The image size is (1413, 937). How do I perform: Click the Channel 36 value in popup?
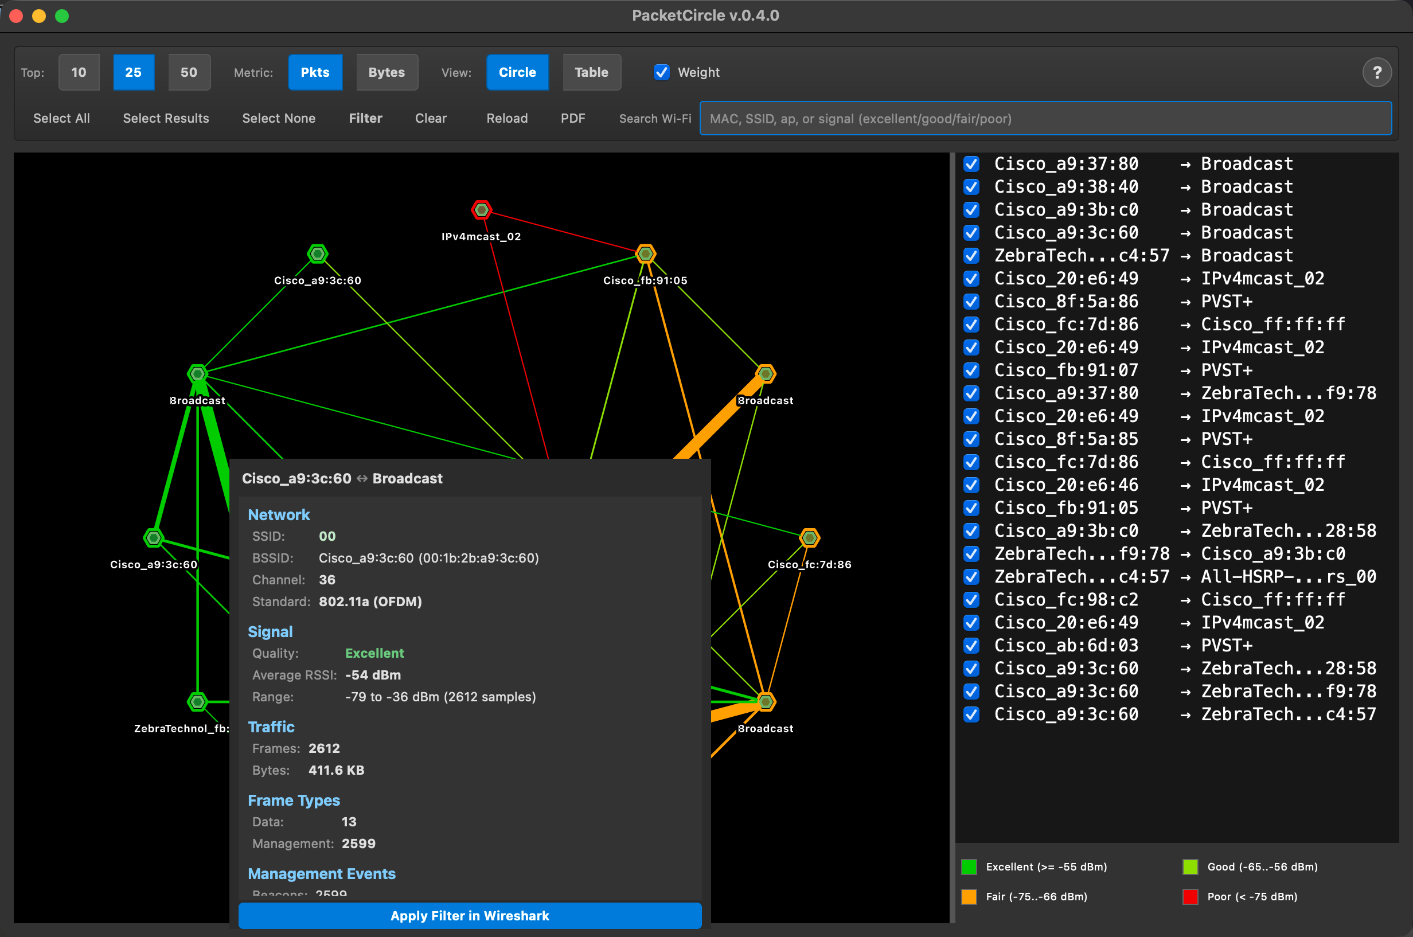click(327, 580)
